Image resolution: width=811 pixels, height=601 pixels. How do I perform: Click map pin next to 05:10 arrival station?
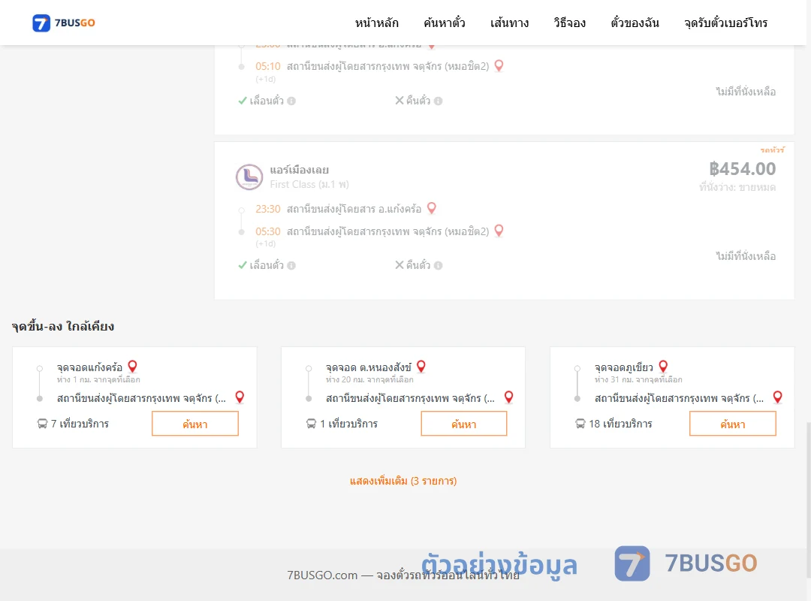pos(499,66)
